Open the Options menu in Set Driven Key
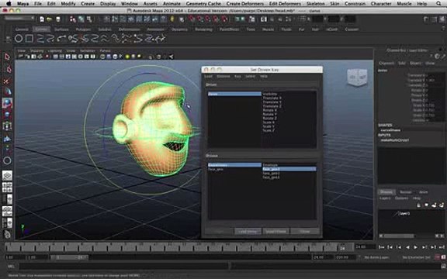Screen dimensions: 447x279 click(223, 76)
